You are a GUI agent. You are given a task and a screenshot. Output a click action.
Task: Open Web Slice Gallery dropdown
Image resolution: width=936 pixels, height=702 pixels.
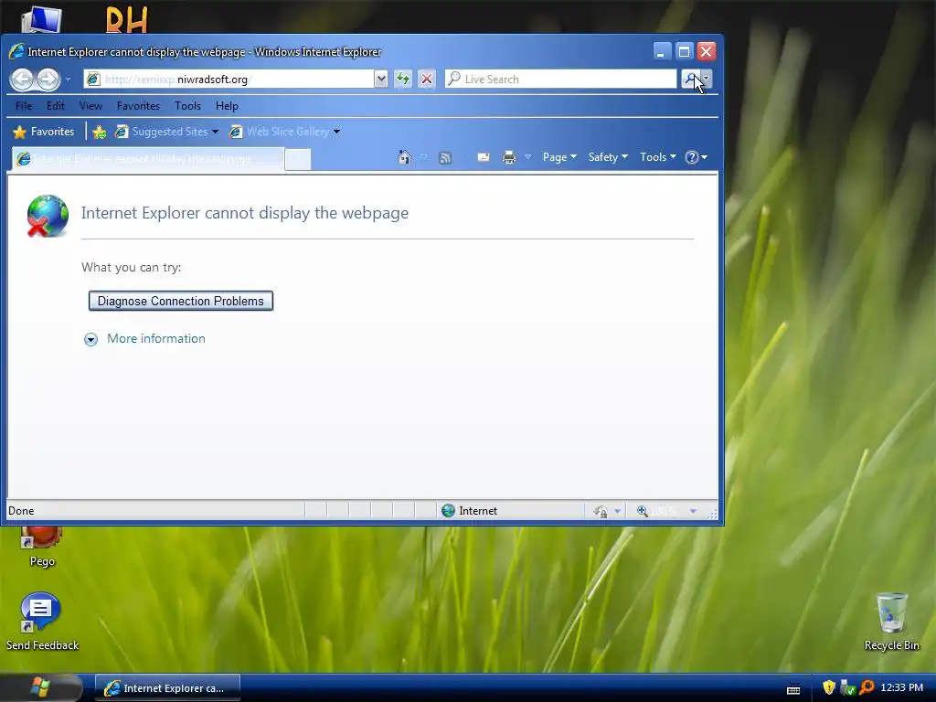[285, 132]
